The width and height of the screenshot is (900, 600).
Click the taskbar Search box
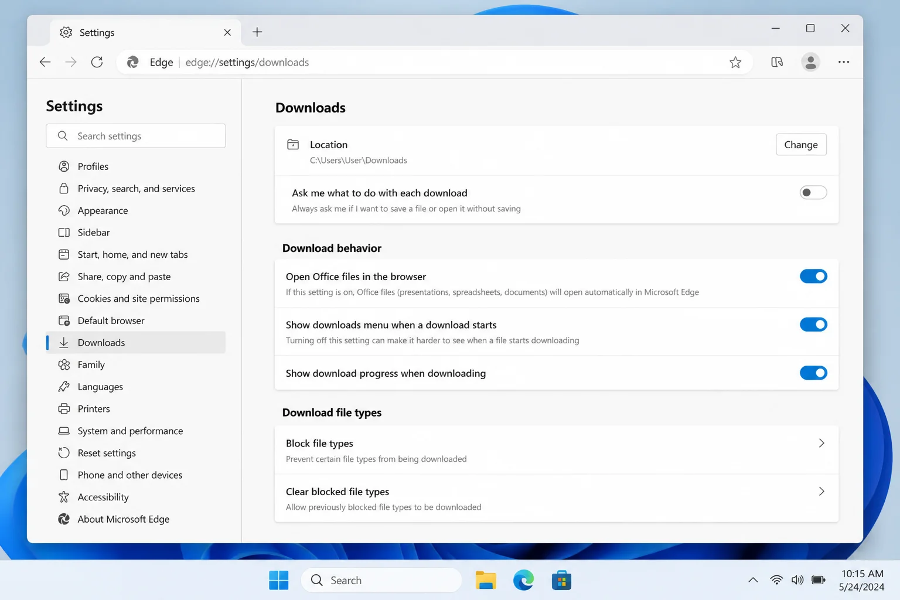click(x=381, y=580)
